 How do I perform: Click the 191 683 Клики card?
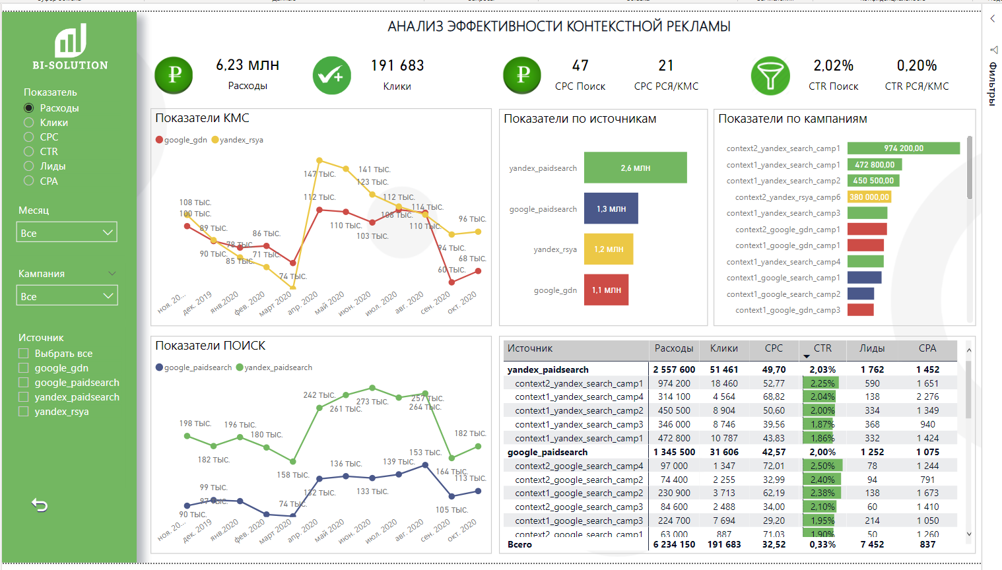397,74
